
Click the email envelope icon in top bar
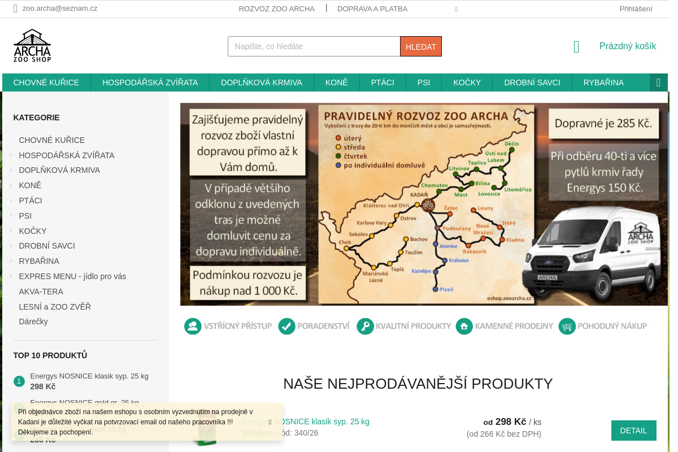pos(15,8)
